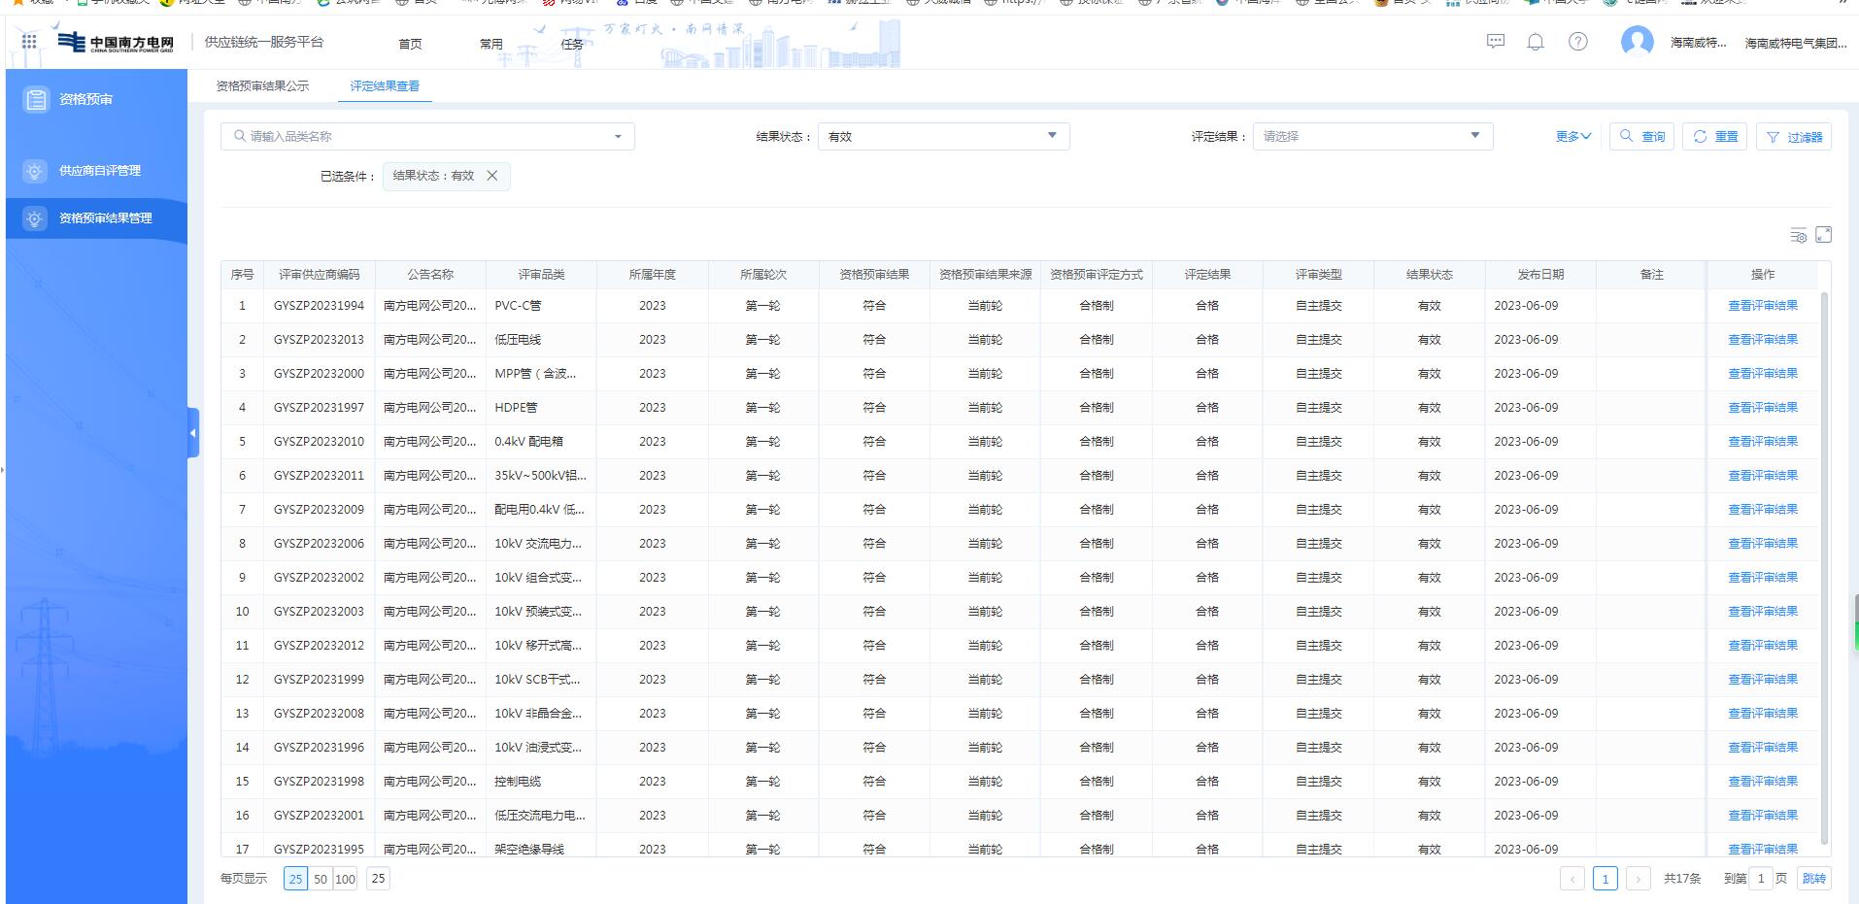Viewport: 1859px width, 904px height.
Task: Open the 结果状态 dropdown
Action: point(943,137)
